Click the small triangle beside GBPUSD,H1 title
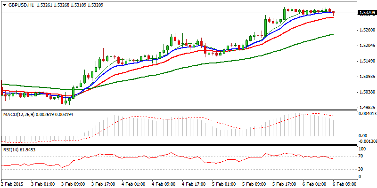 pyautogui.click(x=3, y=5)
